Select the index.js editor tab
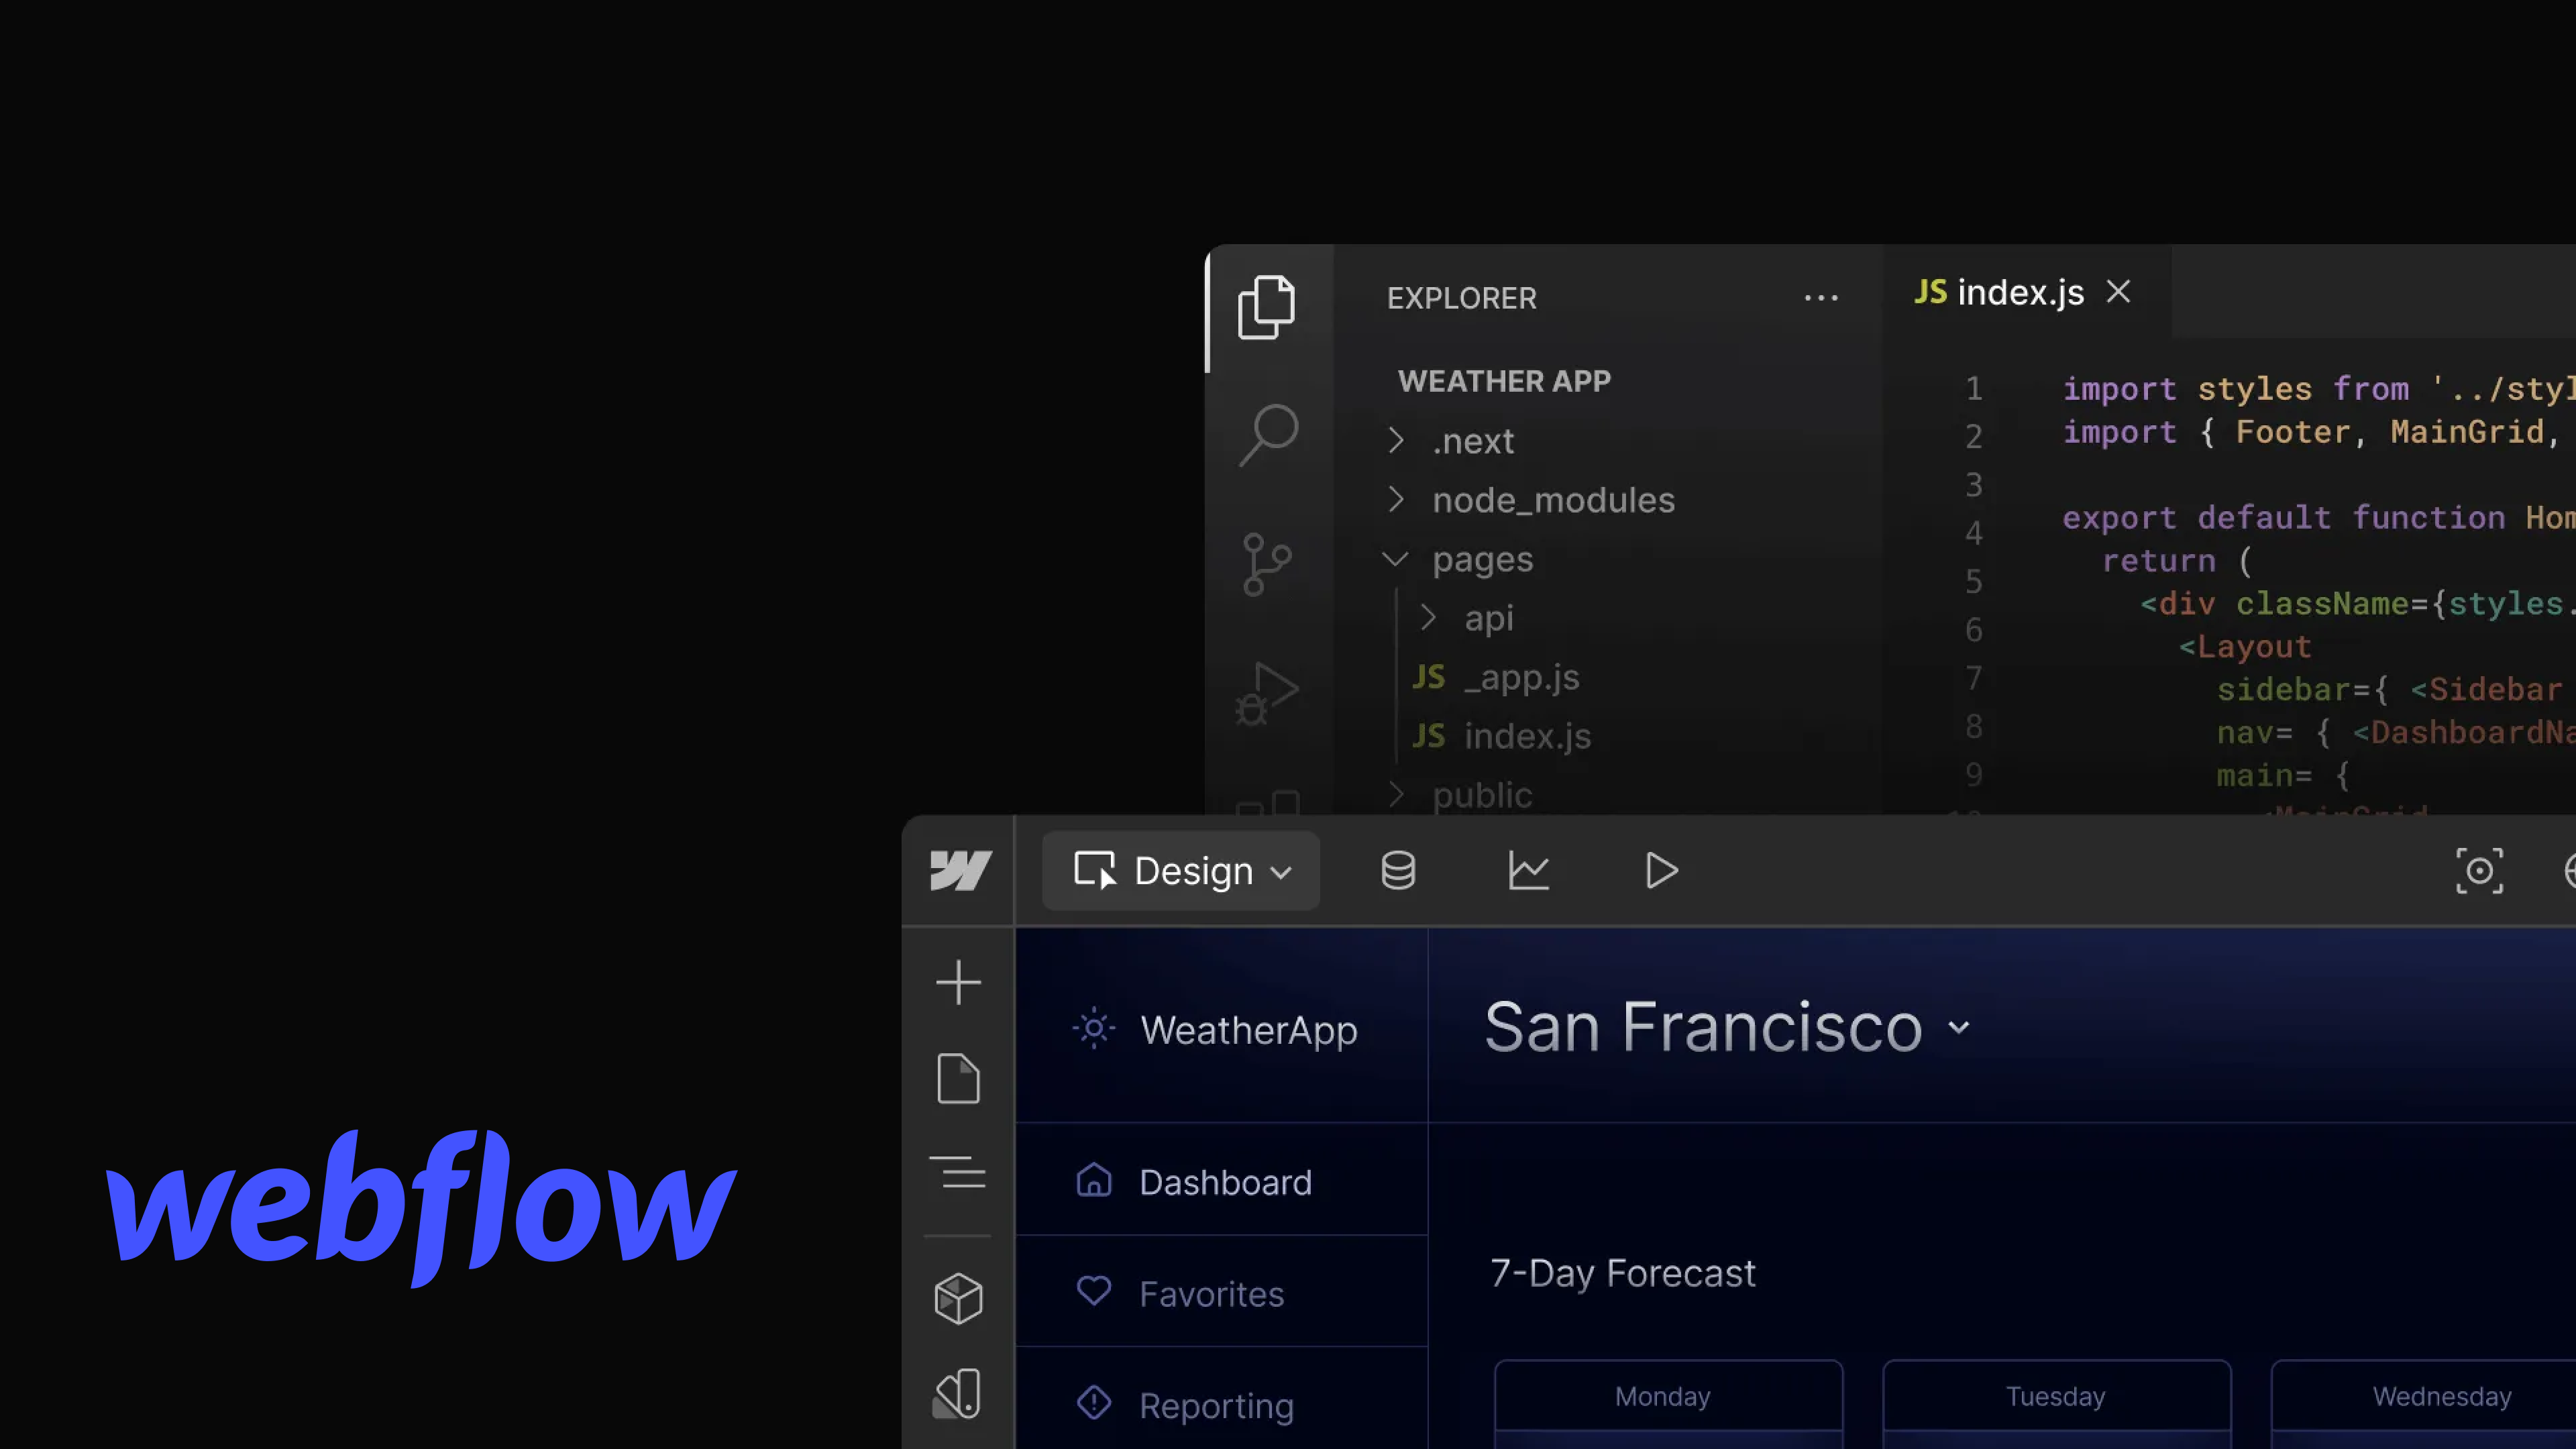Screen dimensions: 2576x1449 [x=2019, y=291]
